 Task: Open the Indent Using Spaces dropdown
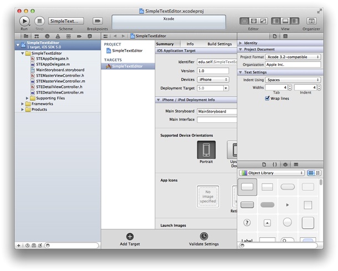(293, 80)
